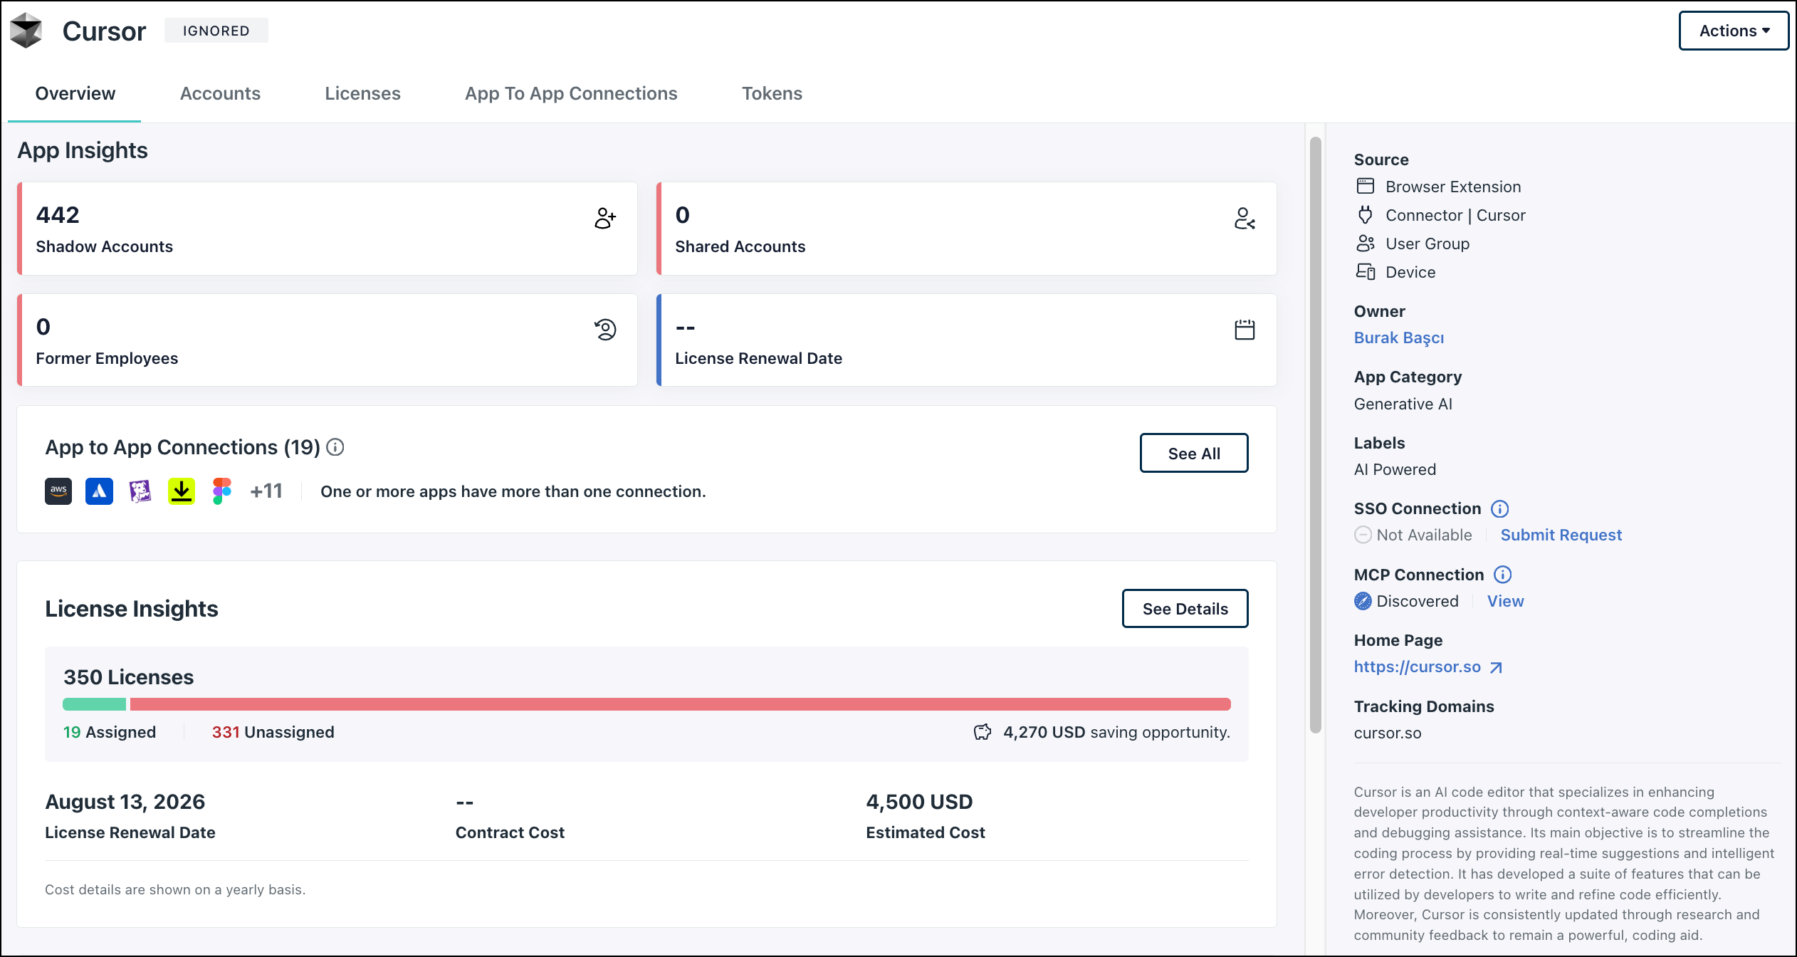View the discovered MCP connection

point(1506,601)
